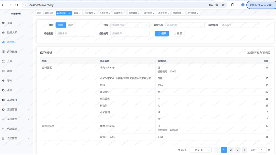The image size is (276, 155).
Task: Switch to the 首页 tab
Action: click(39, 13)
